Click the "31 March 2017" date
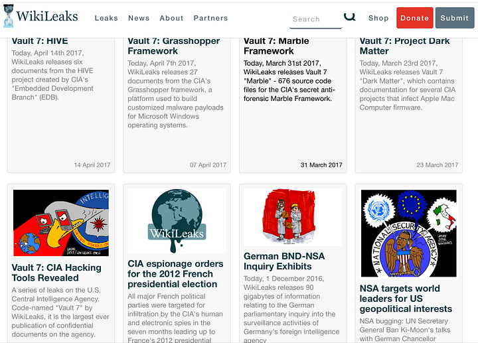Viewport: 478px width, 343px height. 321,165
